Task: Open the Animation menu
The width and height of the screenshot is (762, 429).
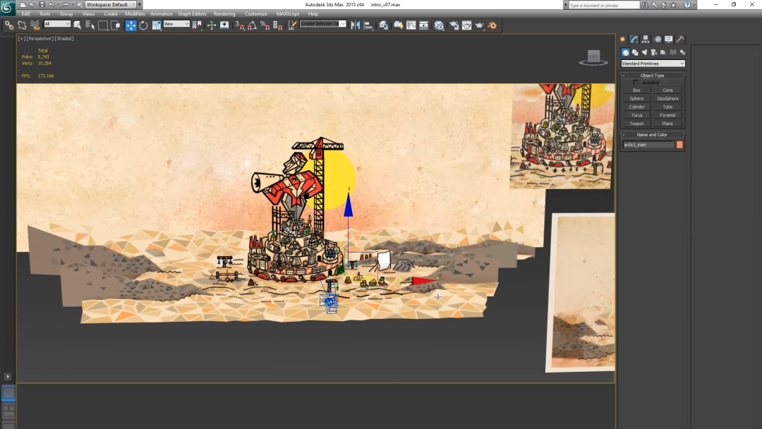Action: click(x=162, y=13)
